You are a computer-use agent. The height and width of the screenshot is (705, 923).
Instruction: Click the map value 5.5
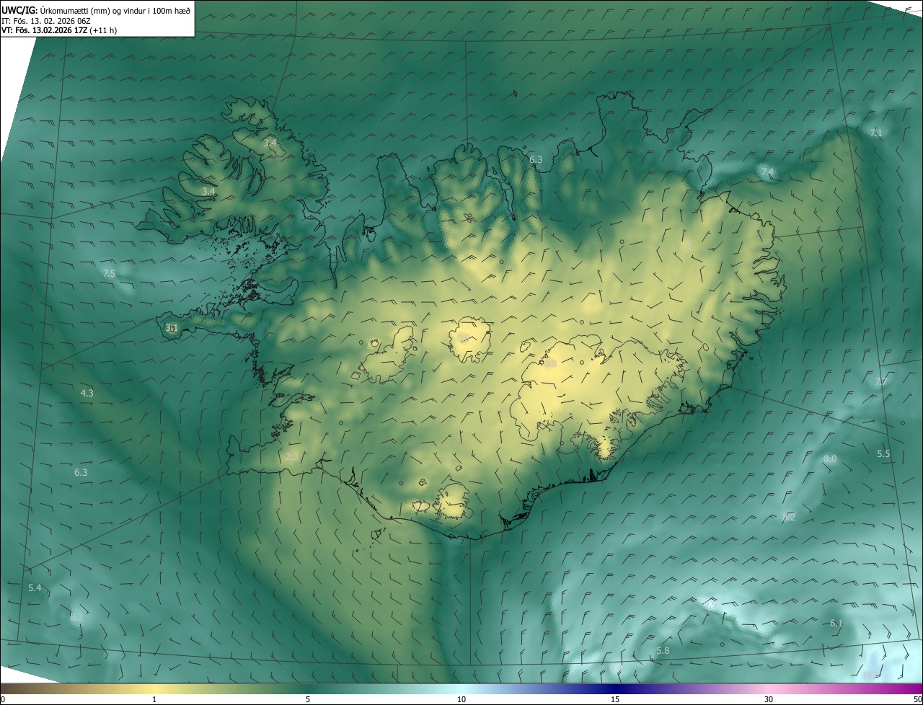(883, 454)
